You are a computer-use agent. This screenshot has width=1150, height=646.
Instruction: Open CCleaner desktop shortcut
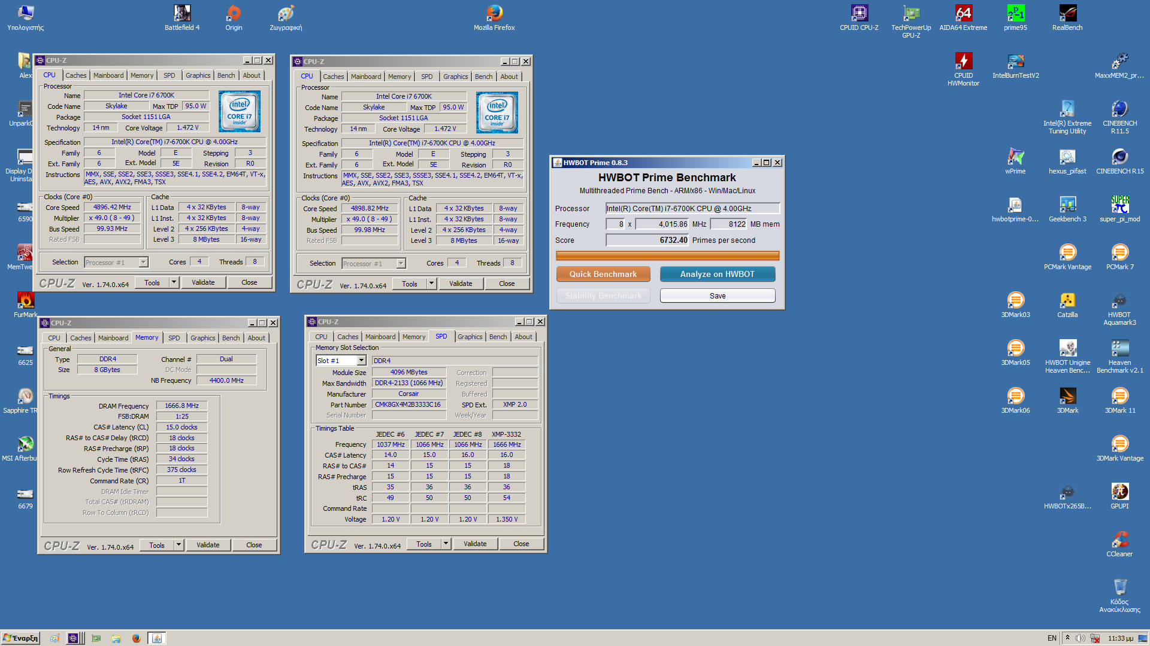tap(1119, 544)
